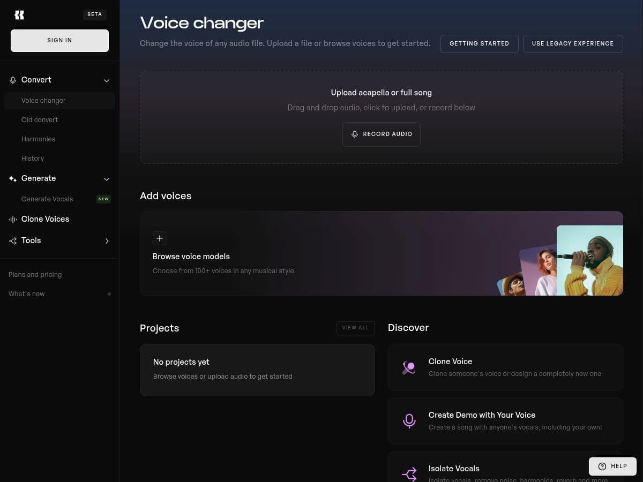
Task: Expand the Tools section chevron
Action: tap(107, 241)
